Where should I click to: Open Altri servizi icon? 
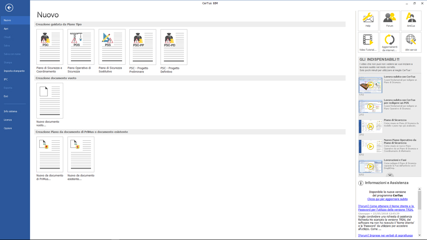[x=411, y=42]
